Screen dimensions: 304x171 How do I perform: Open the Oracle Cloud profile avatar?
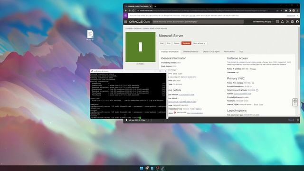click(297, 22)
